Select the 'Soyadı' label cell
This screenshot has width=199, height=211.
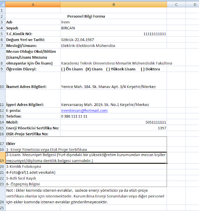(x=33, y=28)
